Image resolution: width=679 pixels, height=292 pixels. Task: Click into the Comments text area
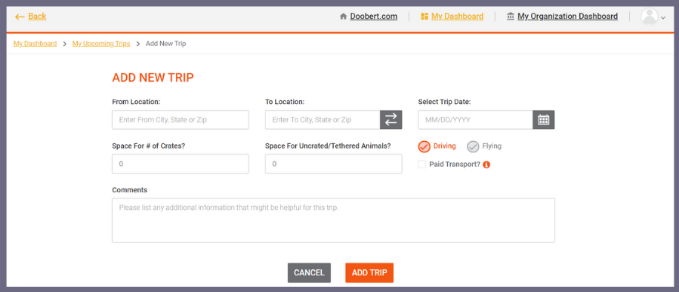[333, 220]
